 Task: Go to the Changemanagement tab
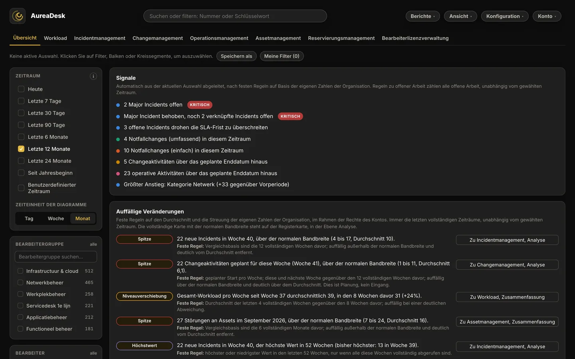(158, 38)
